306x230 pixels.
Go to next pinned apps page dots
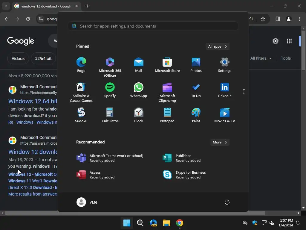[x=244, y=91]
